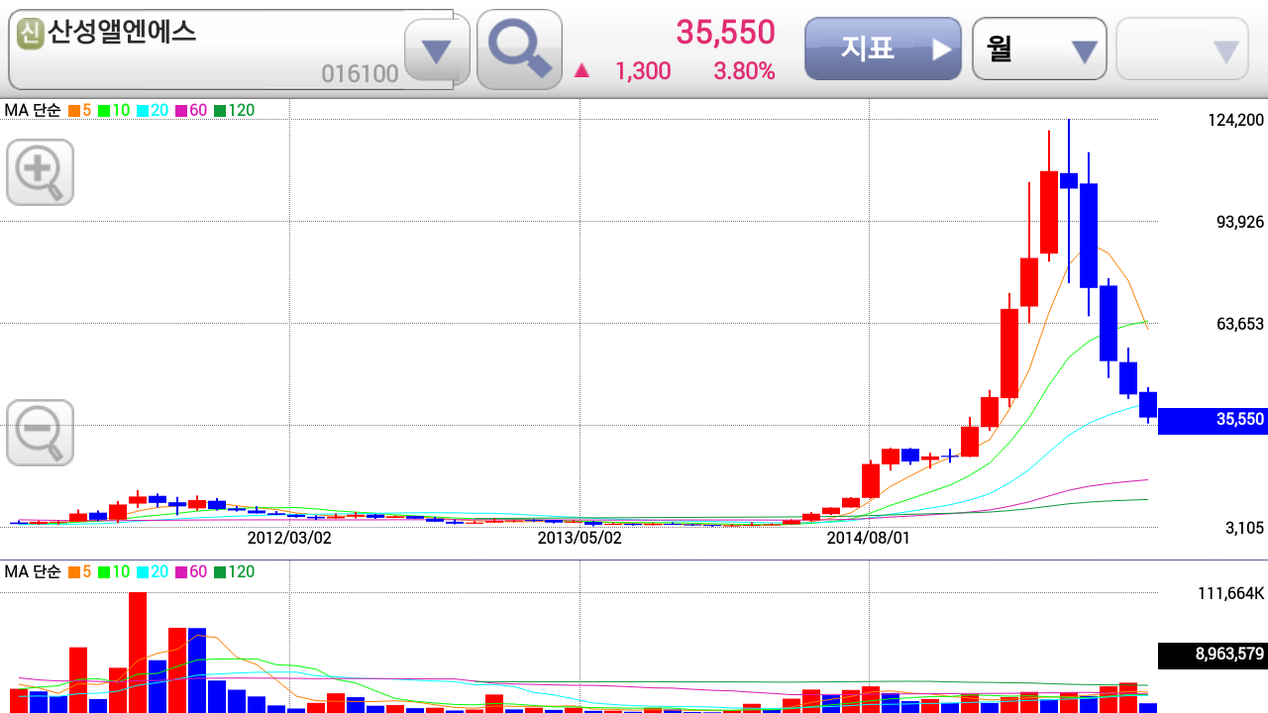Expand the stock name dropdown arrow
This screenshot has height=713, width=1268.
(437, 51)
